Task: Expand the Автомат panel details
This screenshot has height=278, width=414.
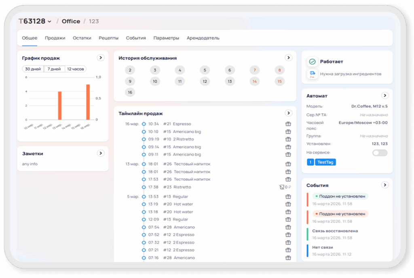Action: click(385, 96)
